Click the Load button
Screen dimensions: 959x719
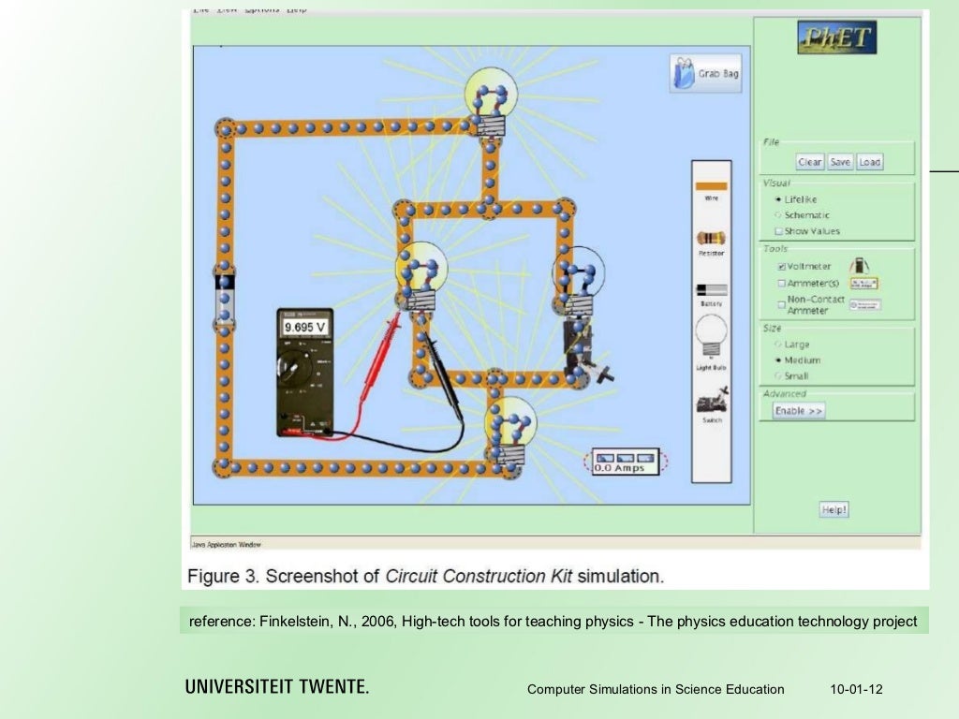869,162
